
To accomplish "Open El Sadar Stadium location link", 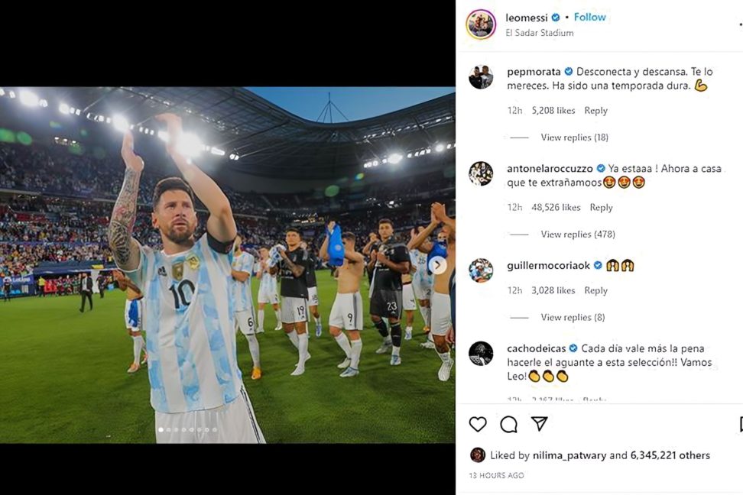I will pos(539,33).
